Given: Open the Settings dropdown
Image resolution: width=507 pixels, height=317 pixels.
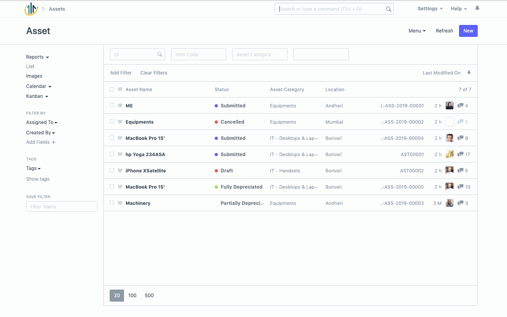Looking at the screenshot, I should coord(430,9).
